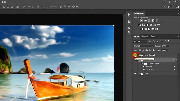The height and width of the screenshot is (101, 180).
Task: Lock layer position
Action: 147,50
